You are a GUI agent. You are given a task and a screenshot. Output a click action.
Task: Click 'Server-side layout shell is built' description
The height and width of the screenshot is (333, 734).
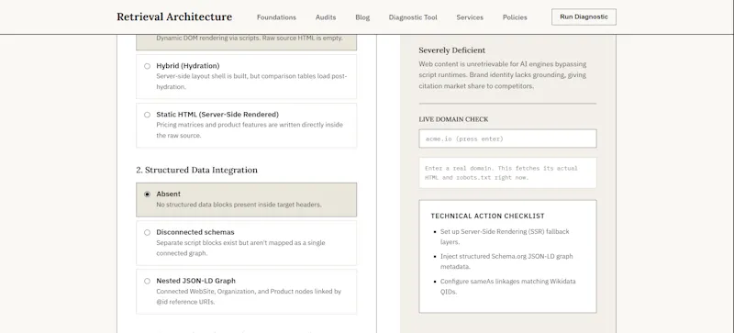[251, 82]
